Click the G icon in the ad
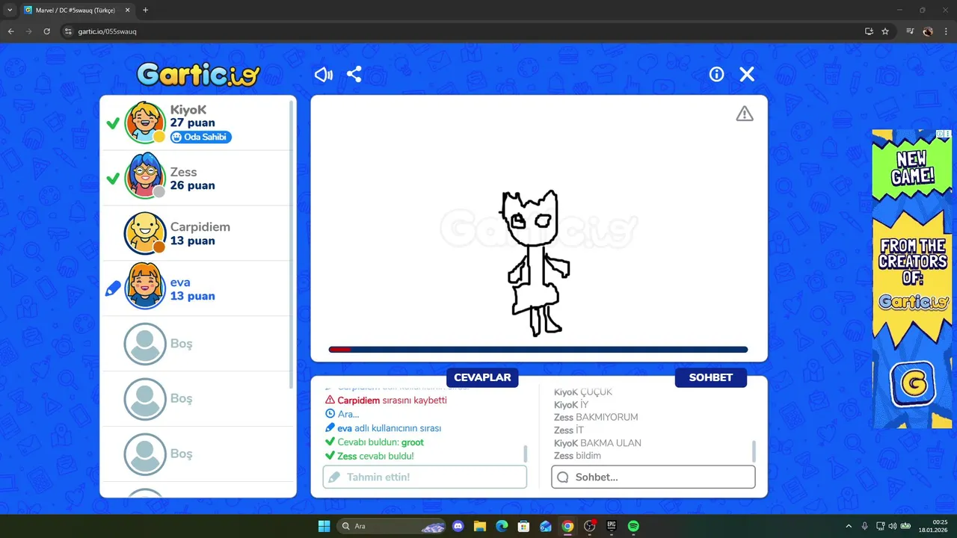 [x=913, y=384]
